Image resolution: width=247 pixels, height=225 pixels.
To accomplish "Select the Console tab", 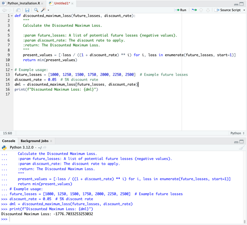I will [x=9, y=141].
